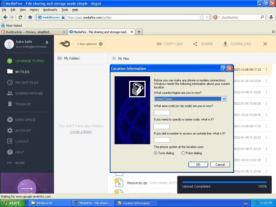Open options dots for 2021-12-06 09:17:22 top row

(266, 70)
